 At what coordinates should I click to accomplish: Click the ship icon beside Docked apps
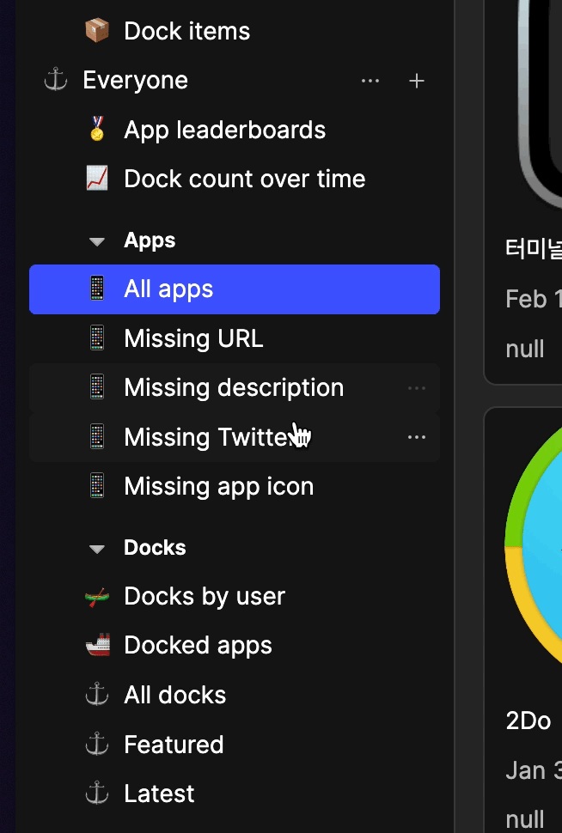click(97, 646)
